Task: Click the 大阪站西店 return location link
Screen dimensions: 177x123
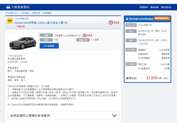Action: pos(143,44)
